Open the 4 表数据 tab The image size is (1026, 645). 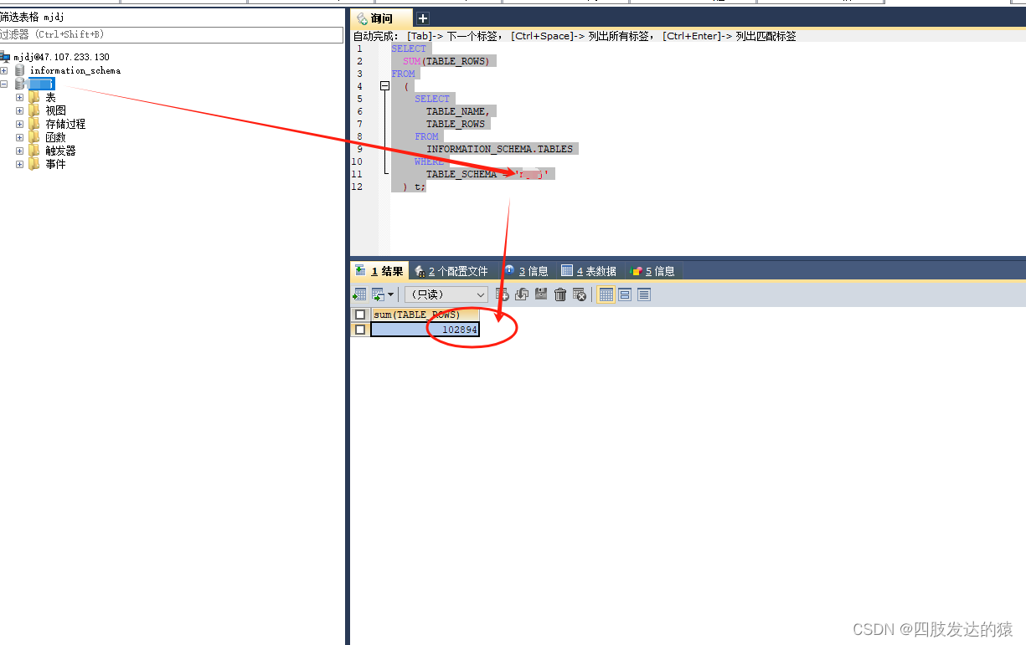point(589,271)
